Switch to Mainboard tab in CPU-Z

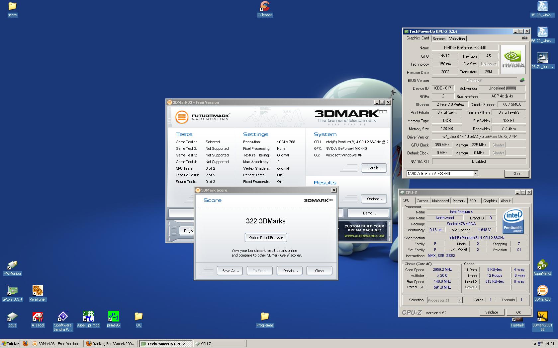click(x=440, y=201)
